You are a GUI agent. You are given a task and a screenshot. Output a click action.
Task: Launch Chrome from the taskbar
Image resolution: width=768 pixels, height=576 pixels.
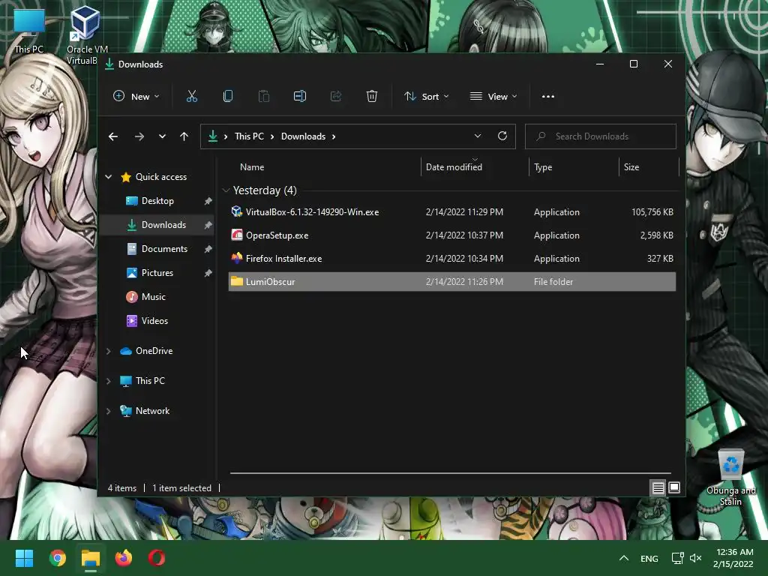point(57,558)
